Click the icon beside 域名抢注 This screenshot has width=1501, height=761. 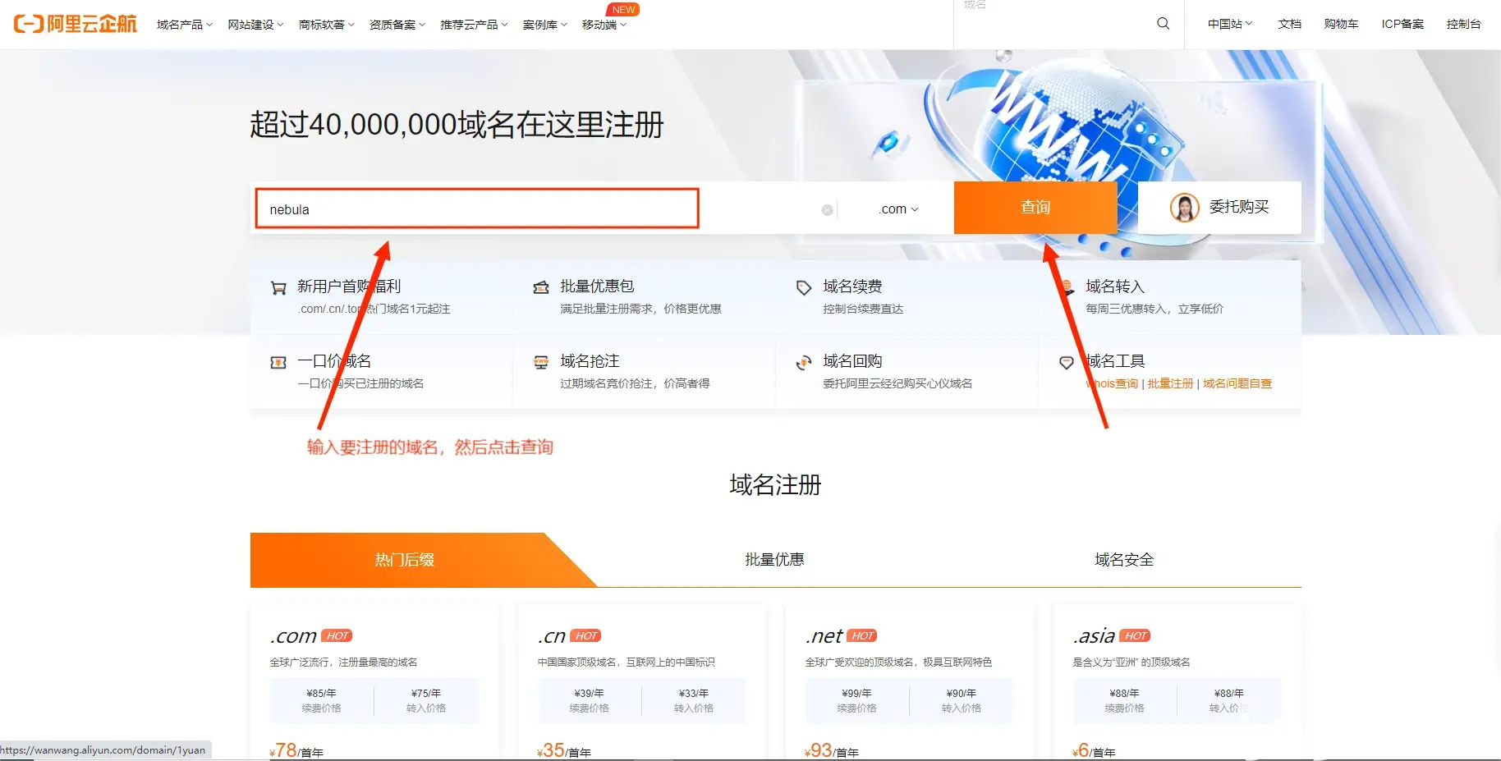[x=541, y=362]
